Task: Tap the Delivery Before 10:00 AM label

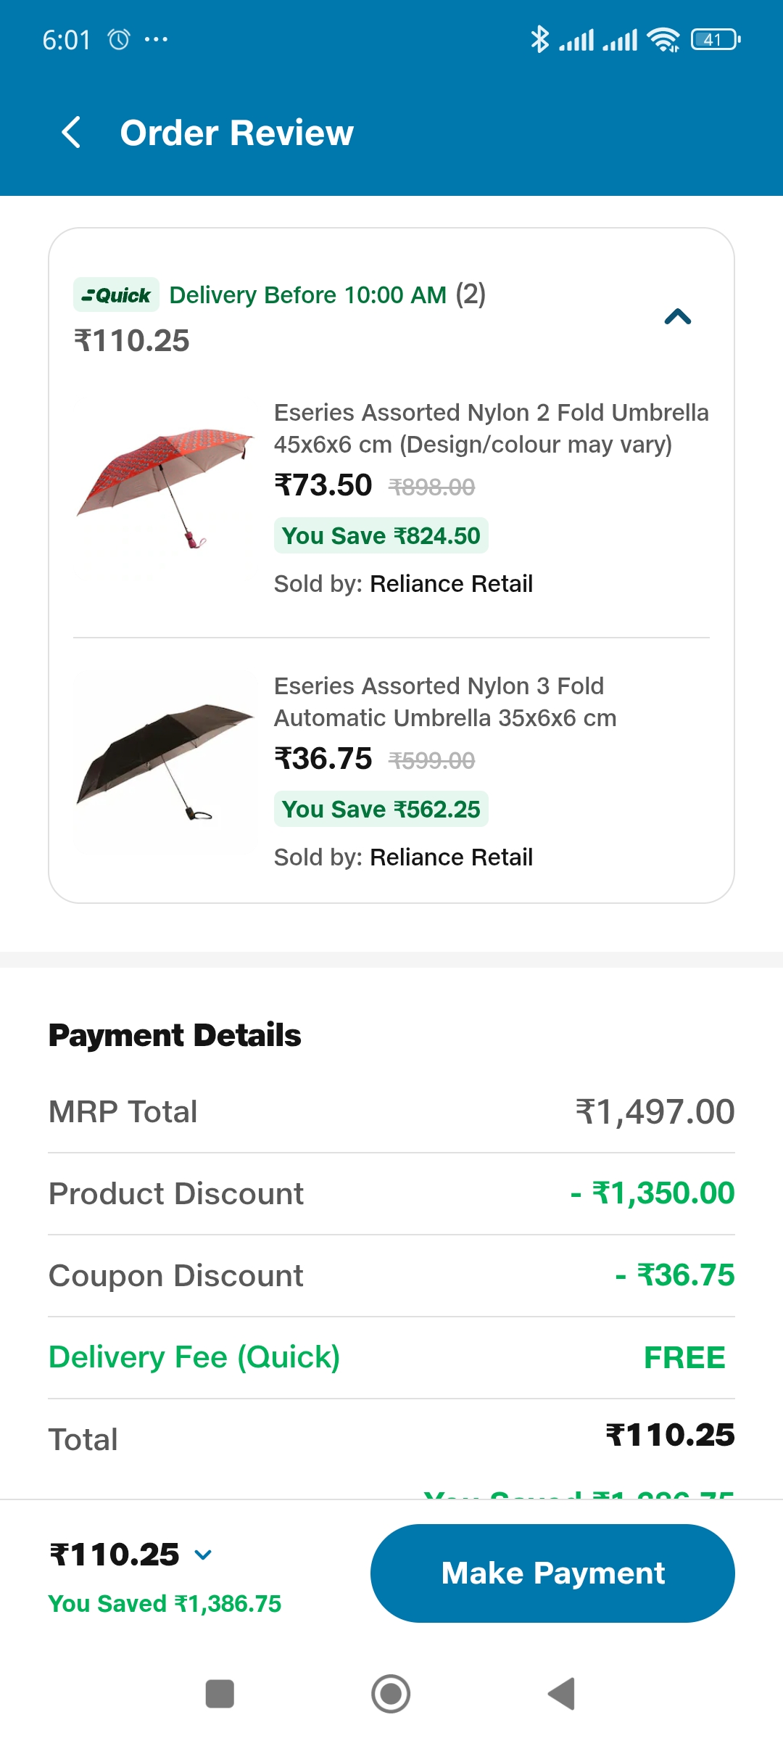Action: (x=307, y=295)
